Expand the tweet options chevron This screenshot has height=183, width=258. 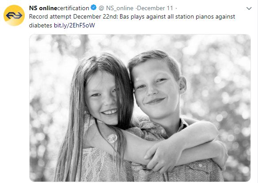click(x=249, y=8)
